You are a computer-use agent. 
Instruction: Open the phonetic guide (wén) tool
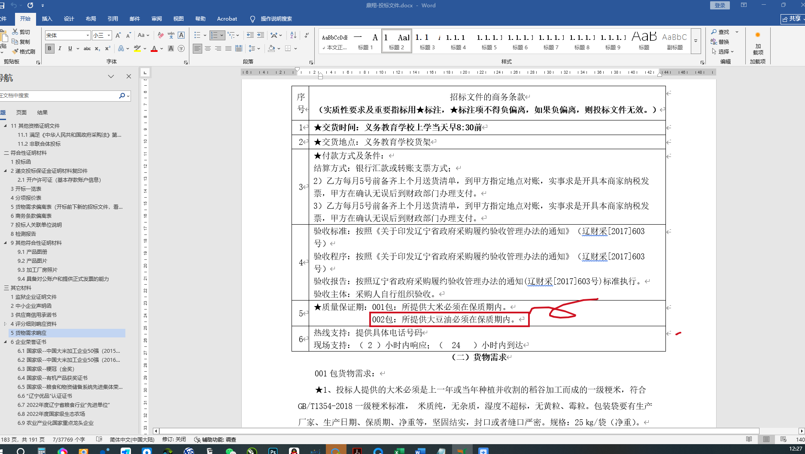click(x=171, y=35)
